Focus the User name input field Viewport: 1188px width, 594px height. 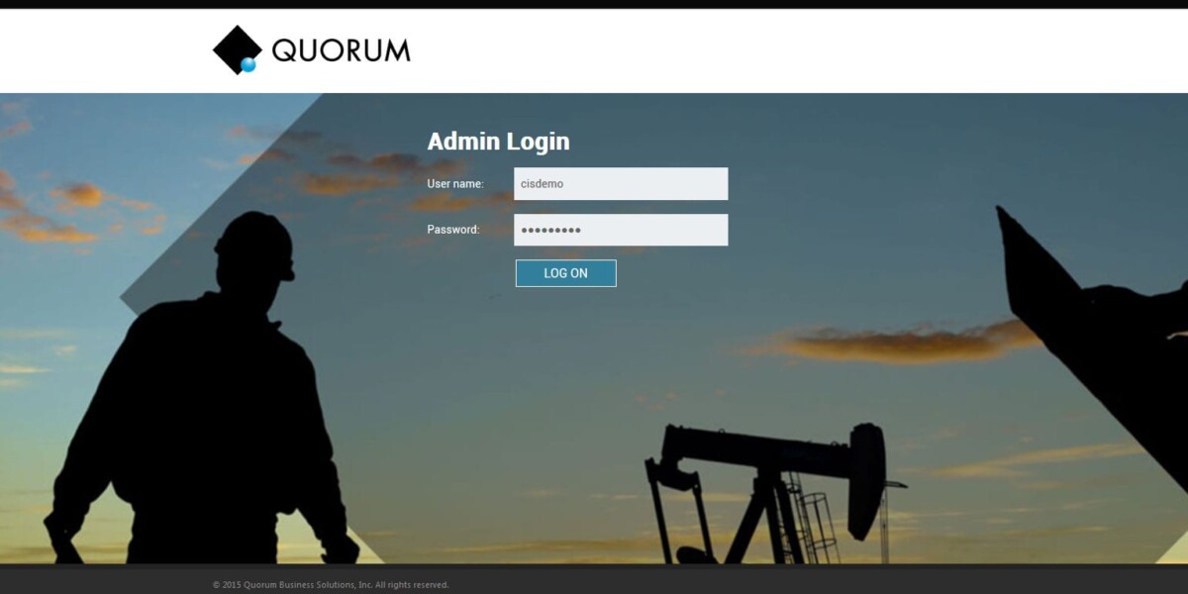point(621,183)
